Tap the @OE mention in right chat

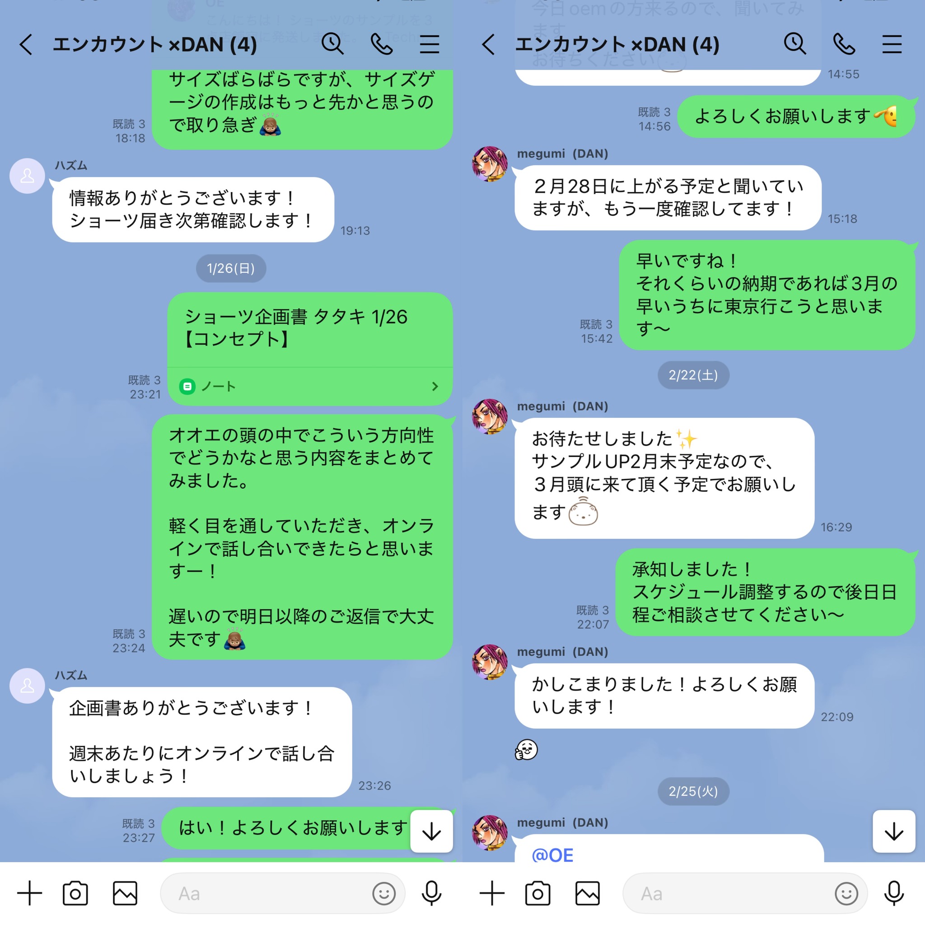552,855
